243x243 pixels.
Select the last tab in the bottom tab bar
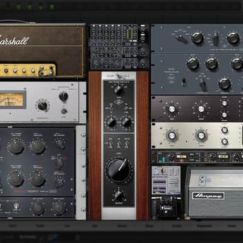point(231,225)
